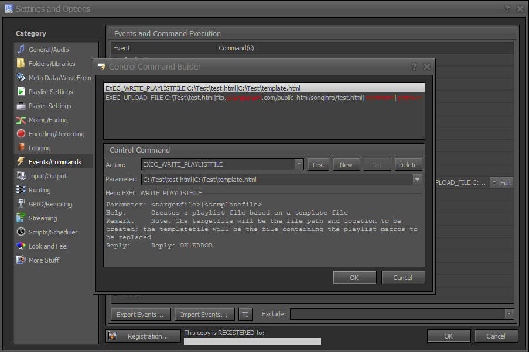The width and height of the screenshot is (529, 352).
Task: Click the Registration key icon
Action: pos(113,336)
